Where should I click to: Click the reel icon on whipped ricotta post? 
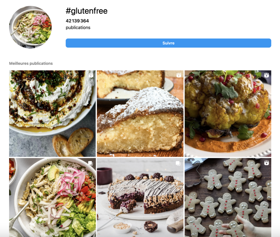[91, 75]
